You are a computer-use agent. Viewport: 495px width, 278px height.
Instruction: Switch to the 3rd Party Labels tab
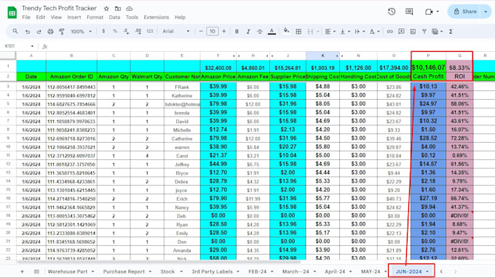(x=212, y=271)
